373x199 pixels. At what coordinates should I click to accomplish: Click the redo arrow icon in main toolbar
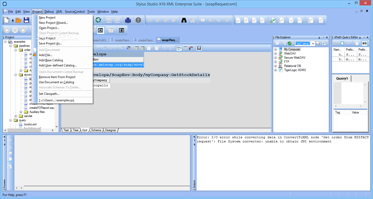pos(117,20)
